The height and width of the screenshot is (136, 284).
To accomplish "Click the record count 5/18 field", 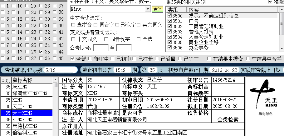I will point(61,70).
